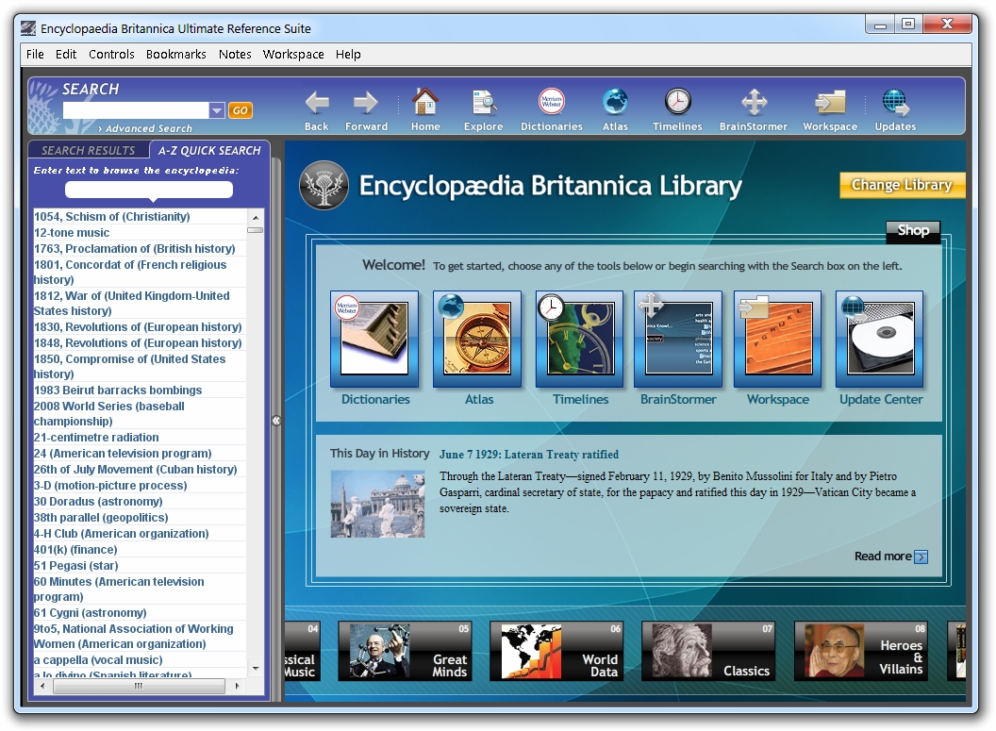996x731 pixels.
Task: Open the File menu
Action: point(35,55)
